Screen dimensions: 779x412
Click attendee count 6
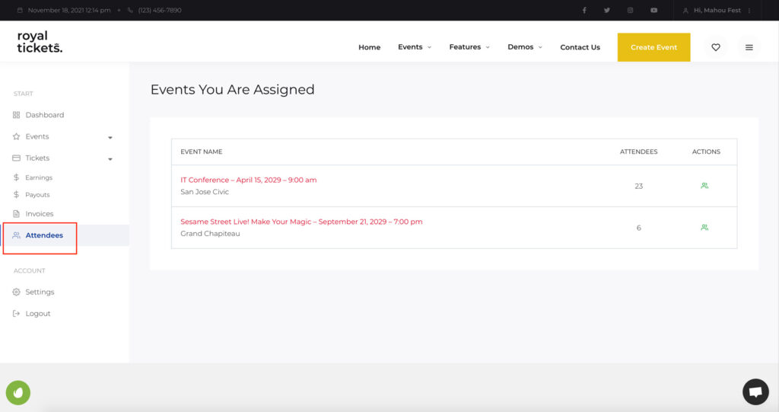[x=638, y=228]
